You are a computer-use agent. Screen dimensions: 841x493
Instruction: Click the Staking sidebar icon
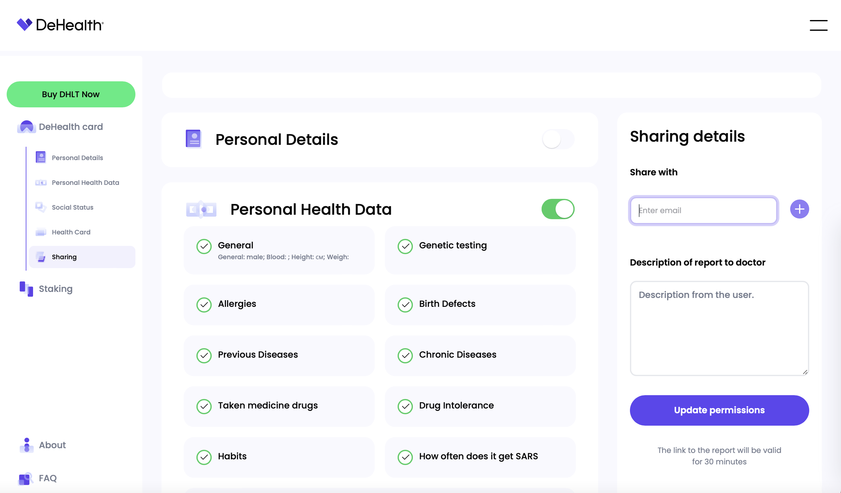click(26, 289)
